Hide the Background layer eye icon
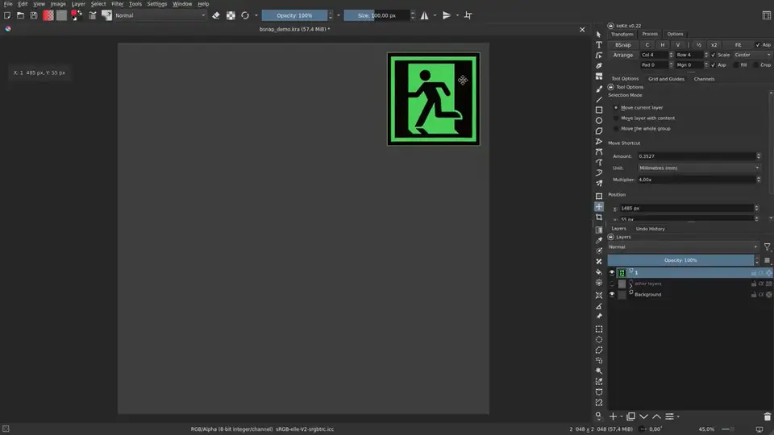The height and width of the screenshot is (435, 774). click(x=612, y=295)
